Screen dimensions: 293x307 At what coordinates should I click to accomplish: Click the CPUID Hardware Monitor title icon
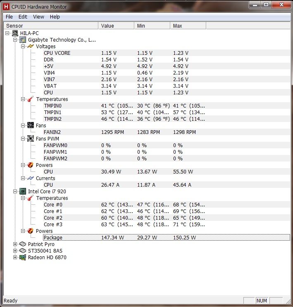(x=6, y=7)
